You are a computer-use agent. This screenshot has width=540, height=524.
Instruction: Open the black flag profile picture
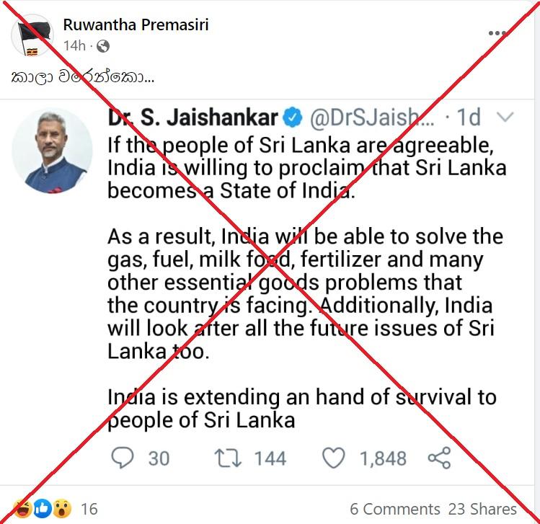32,35
